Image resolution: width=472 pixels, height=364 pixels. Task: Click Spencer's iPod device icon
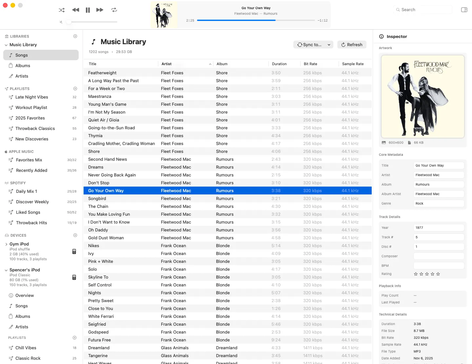tap(74, 277)
